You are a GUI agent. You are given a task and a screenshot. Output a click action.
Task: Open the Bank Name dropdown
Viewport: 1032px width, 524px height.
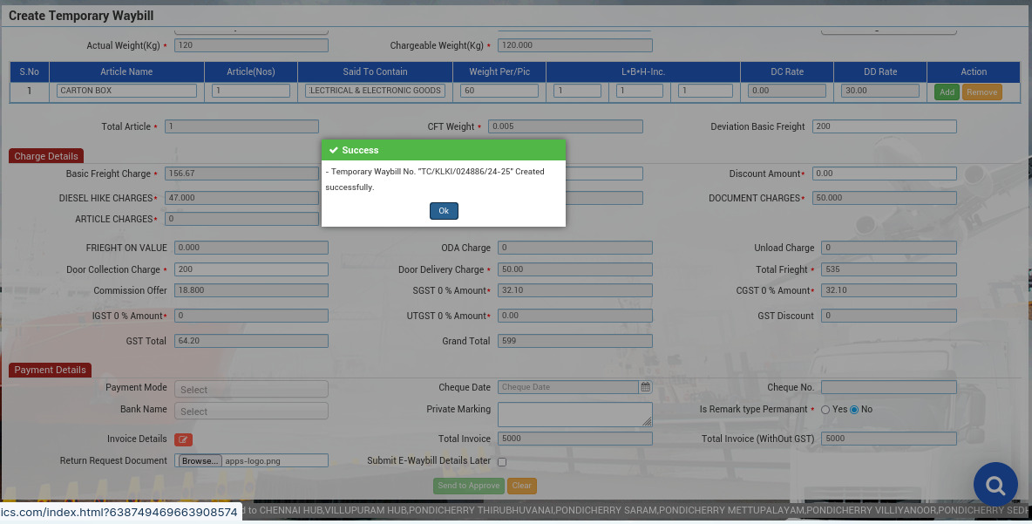tap(251, 412)
